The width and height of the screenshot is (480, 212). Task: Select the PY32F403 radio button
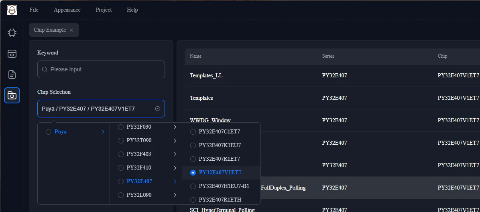(121, 154)
